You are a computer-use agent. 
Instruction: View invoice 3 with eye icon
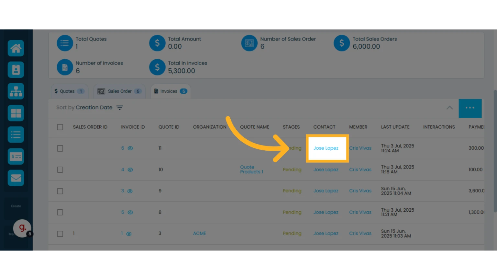tap(130, 191)
